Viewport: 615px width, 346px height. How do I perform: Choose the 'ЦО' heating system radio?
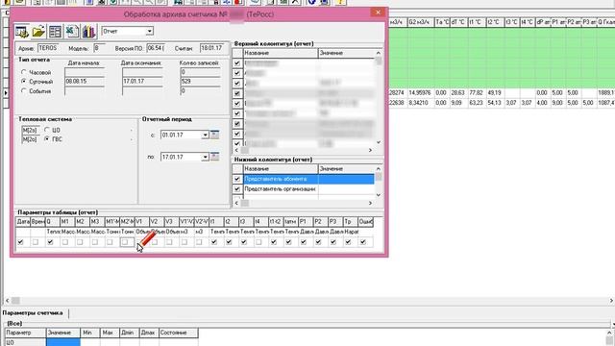[47, 130]
